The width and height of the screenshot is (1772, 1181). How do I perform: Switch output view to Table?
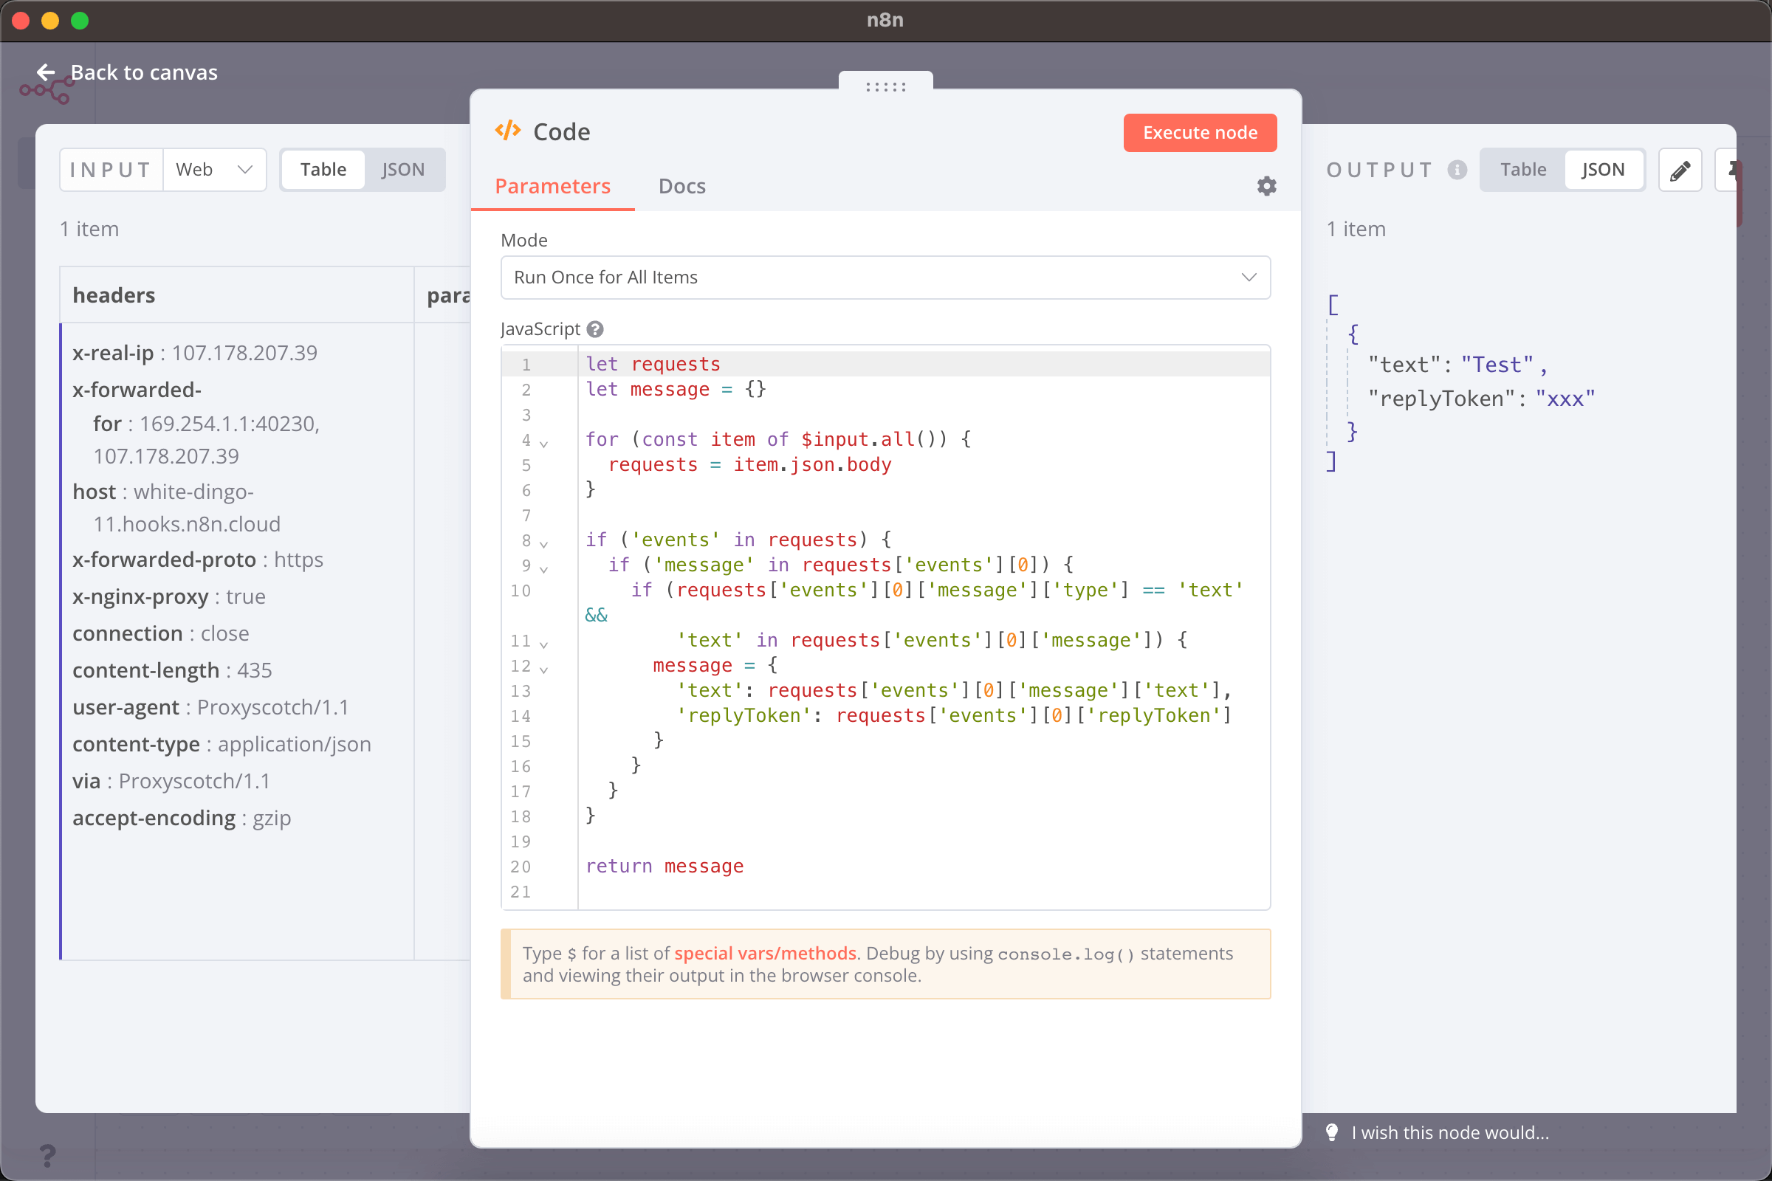(x=1522, y=170)
